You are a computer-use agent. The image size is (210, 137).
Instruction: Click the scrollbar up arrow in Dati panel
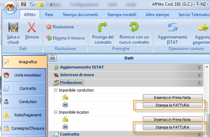click(207, 66)
